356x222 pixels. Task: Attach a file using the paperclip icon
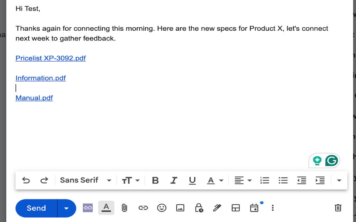pos(124,208)
